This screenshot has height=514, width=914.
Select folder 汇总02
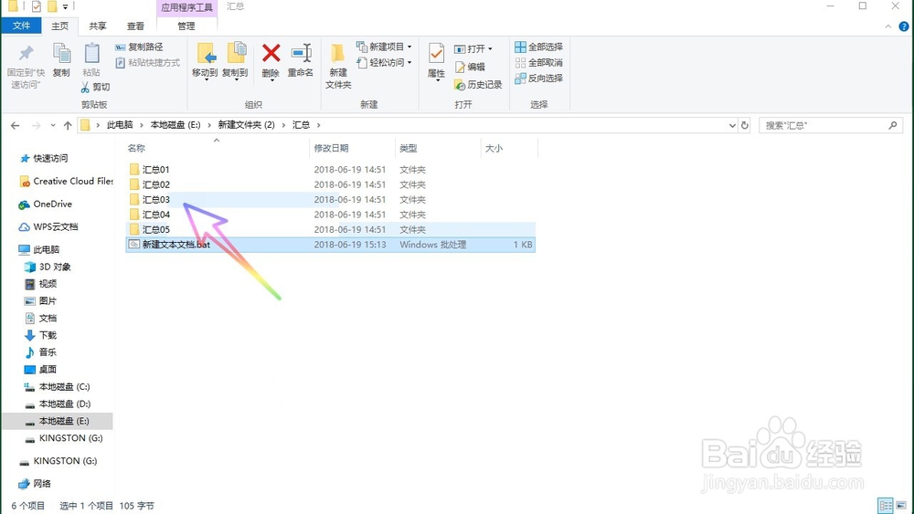pyautogui.click(x=330, y=184)
